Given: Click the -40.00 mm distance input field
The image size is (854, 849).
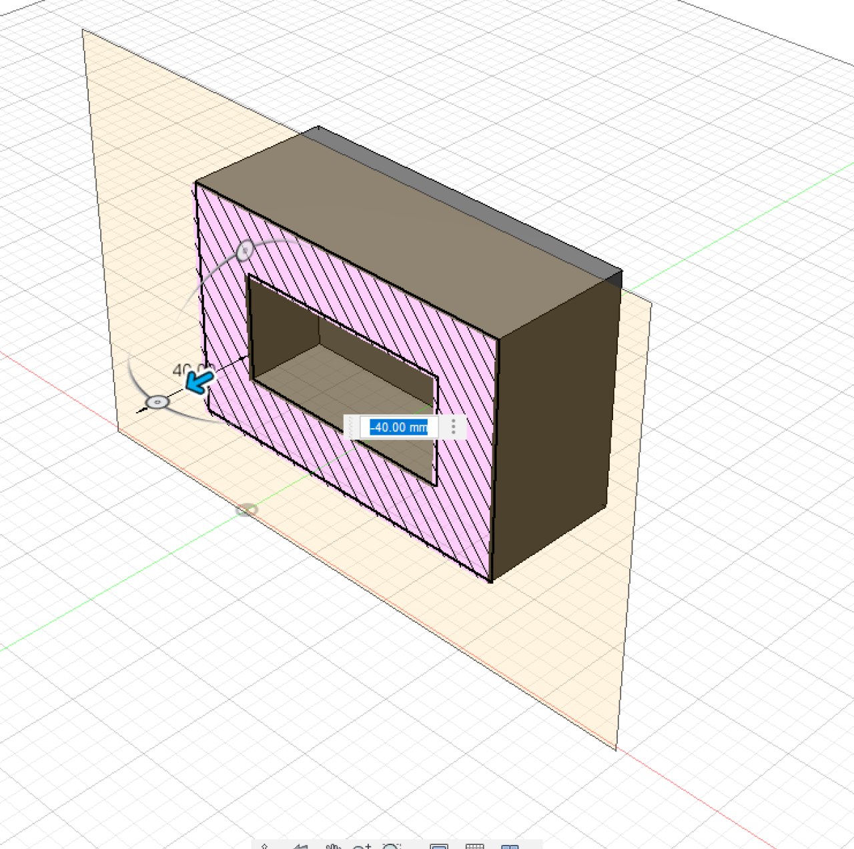Looking at the screenshot, I should click(398, 427).
